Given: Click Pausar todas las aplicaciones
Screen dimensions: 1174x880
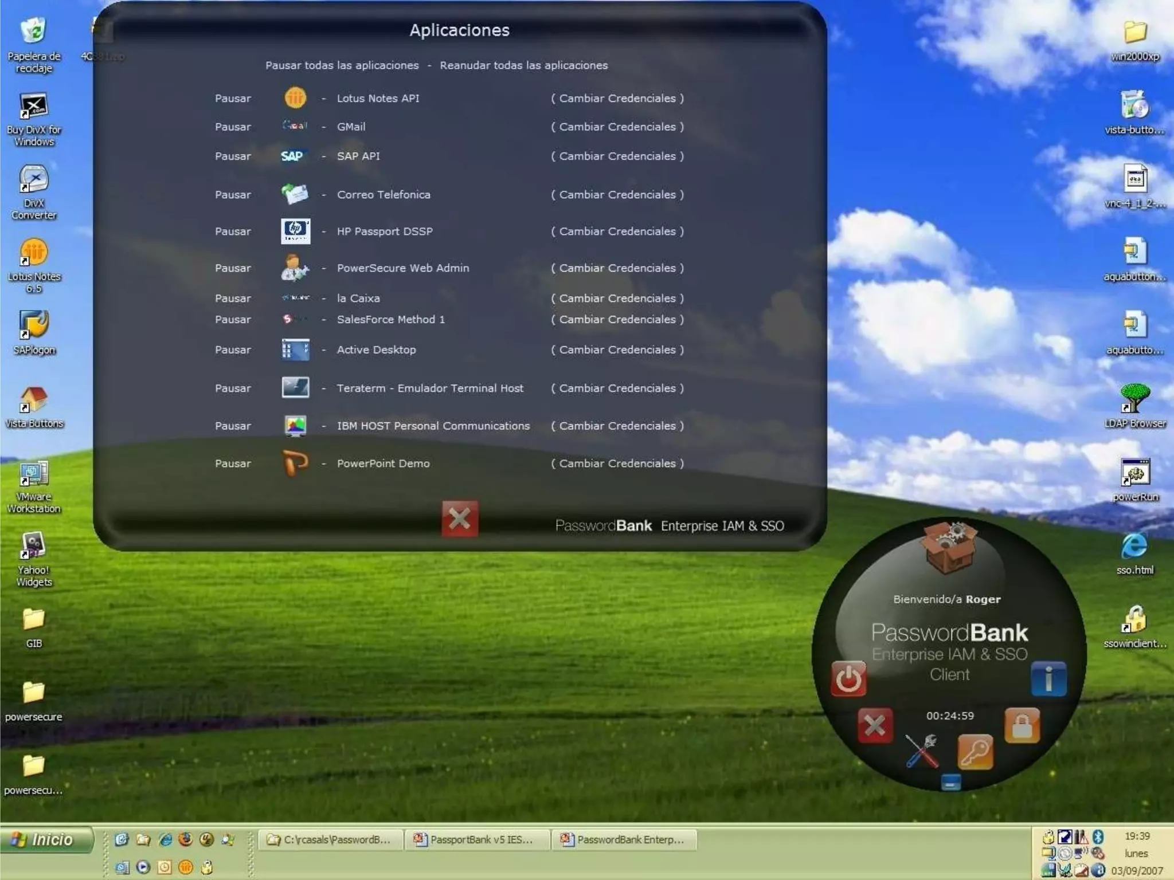Looking at the screenshot, I should (x=342, y=65).
